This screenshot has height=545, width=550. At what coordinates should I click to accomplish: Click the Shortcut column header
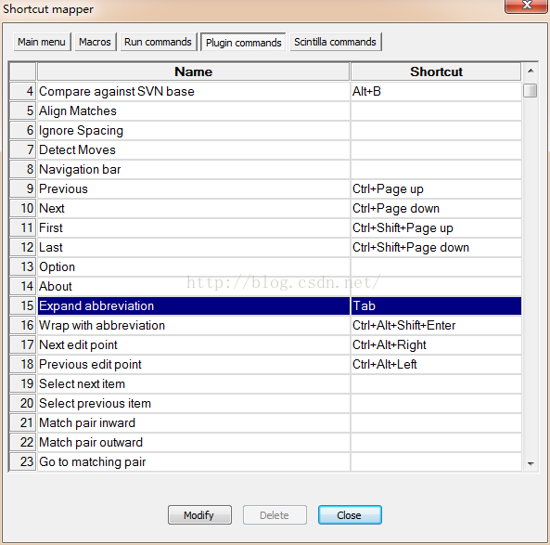coord(436,71)
